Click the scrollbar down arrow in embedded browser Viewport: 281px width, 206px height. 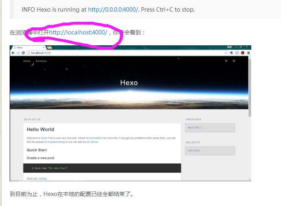[x=250, y=179]
